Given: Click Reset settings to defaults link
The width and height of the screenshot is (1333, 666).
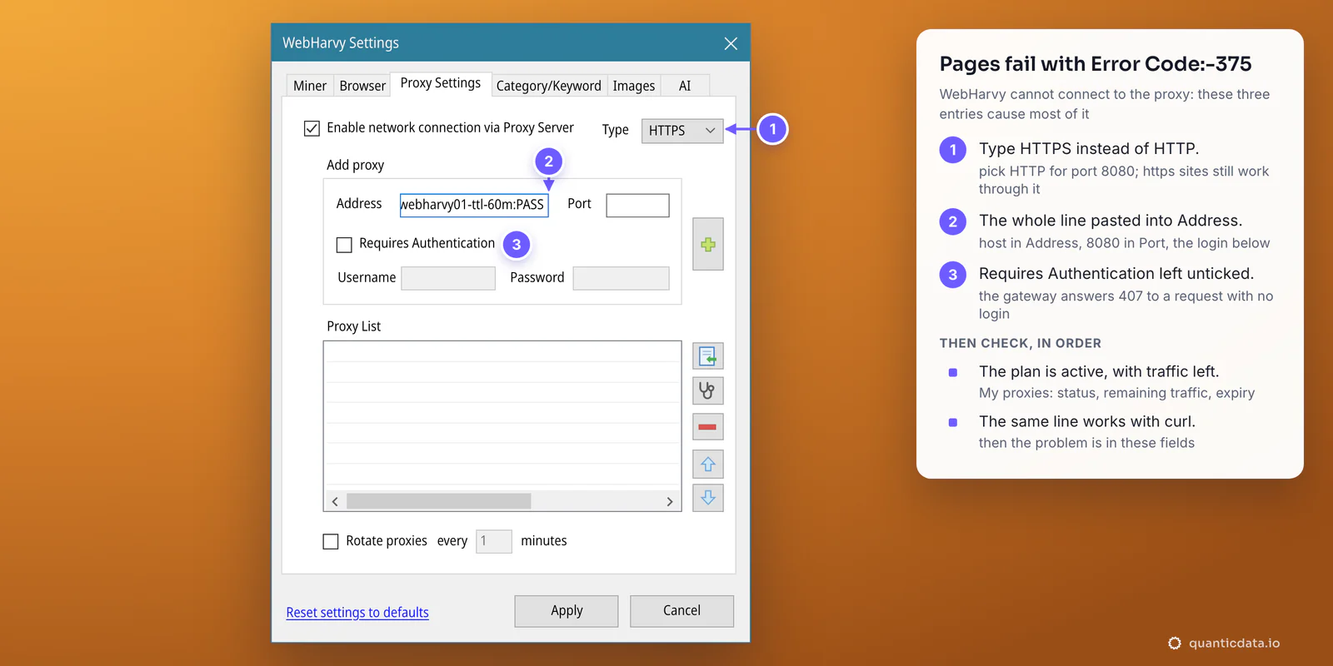Looking at the screenshot, I should click(357, 613).
